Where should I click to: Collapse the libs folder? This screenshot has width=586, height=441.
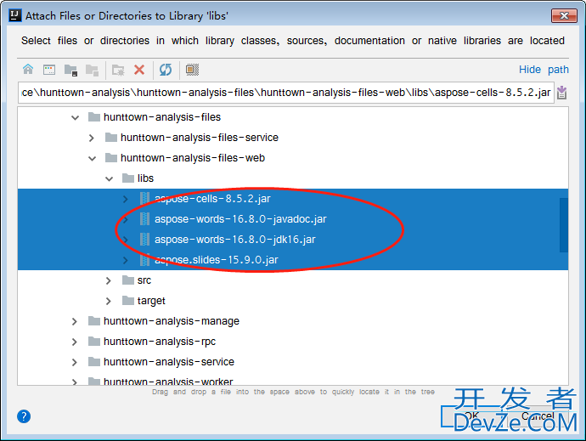(x=109, y=178)
